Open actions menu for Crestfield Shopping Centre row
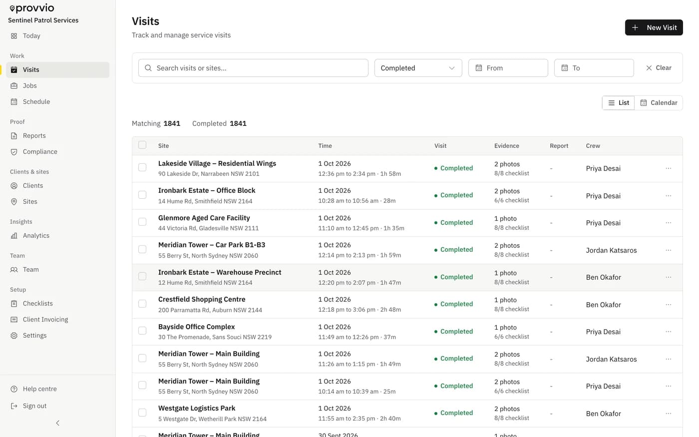 coord(669,305)
